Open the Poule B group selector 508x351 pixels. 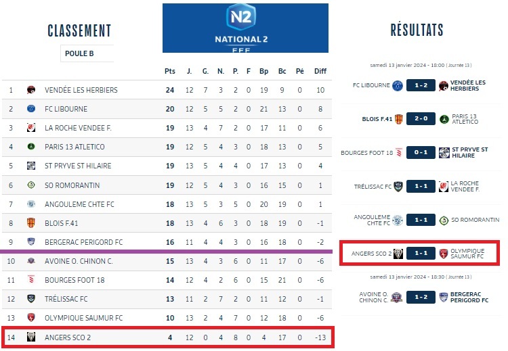click(x=87, y=53)
